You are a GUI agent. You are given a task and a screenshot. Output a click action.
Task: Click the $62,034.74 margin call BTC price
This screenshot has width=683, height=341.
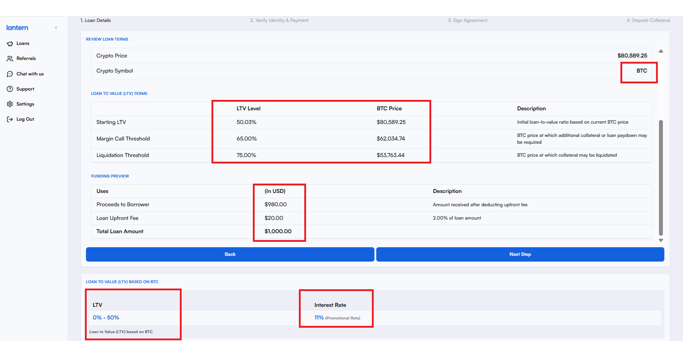pyautogui.click(x=391, y=139)
